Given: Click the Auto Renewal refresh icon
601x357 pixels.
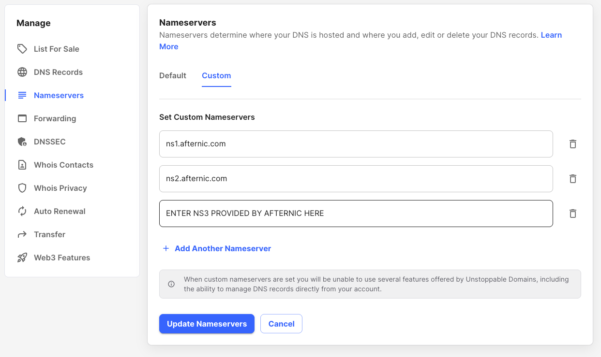Looking at the screenshot, I should click(22, 211).
